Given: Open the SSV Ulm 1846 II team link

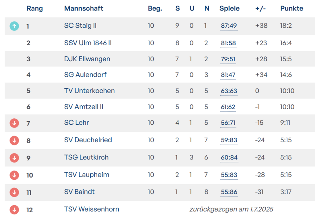Looking at the screenshot, I should tap(88, 43).
